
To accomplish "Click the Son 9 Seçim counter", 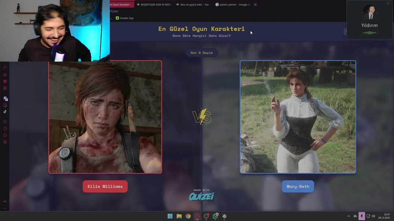I will click(x=202, y=53).
